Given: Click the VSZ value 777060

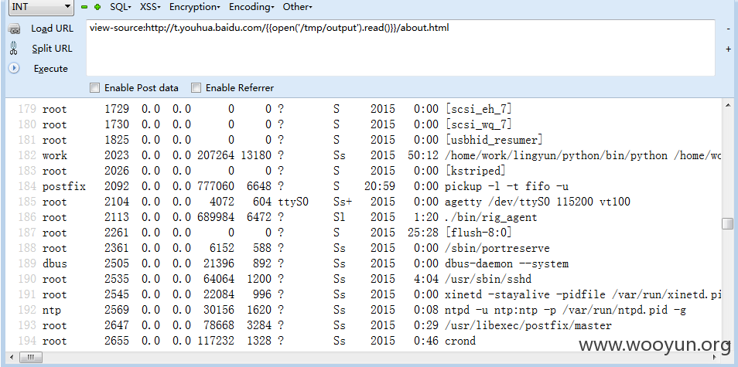Looking at the screenshot, I should click(x=216, y=186).
